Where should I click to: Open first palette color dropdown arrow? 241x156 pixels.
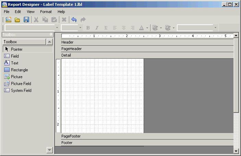click(161, 28)
